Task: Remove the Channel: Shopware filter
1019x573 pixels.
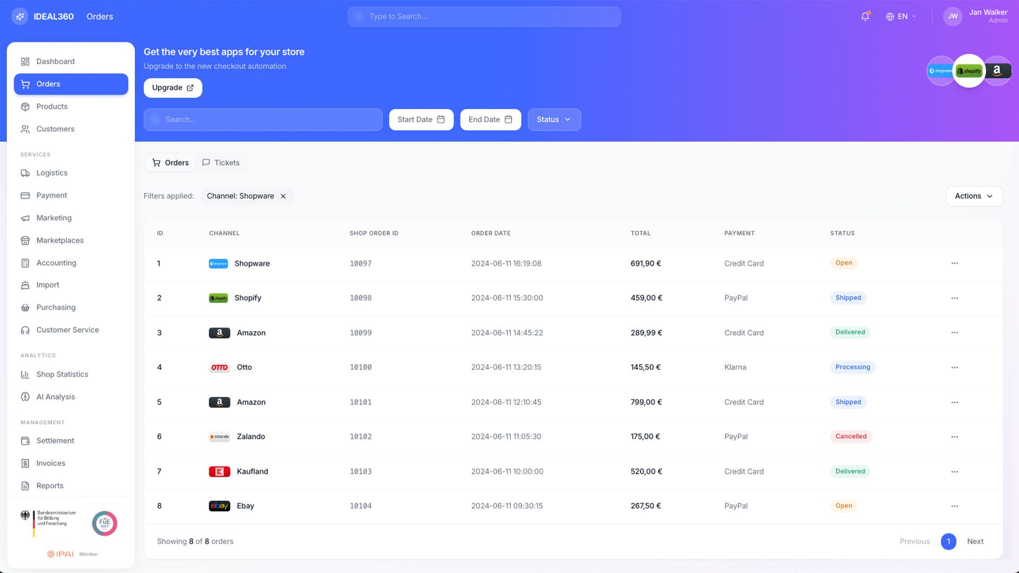Action: coord(283,196)
